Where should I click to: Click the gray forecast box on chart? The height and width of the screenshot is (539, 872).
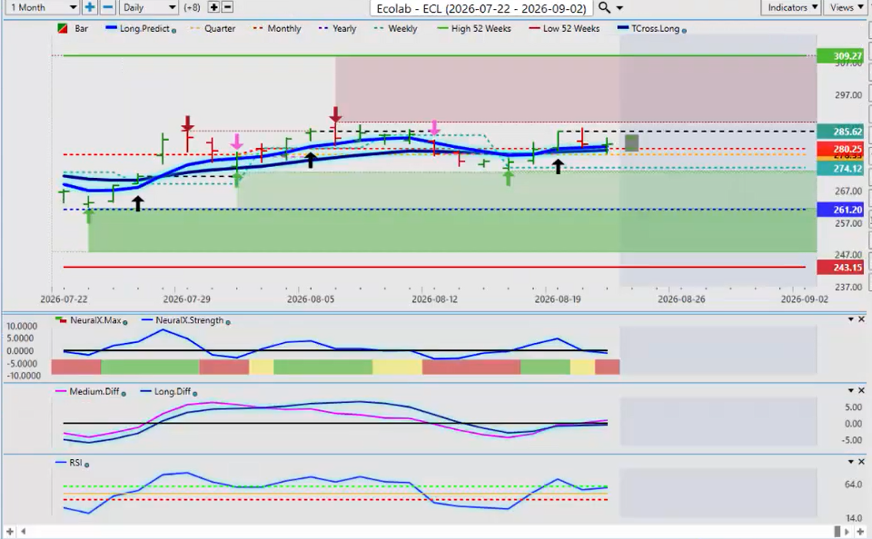point(632,142)
